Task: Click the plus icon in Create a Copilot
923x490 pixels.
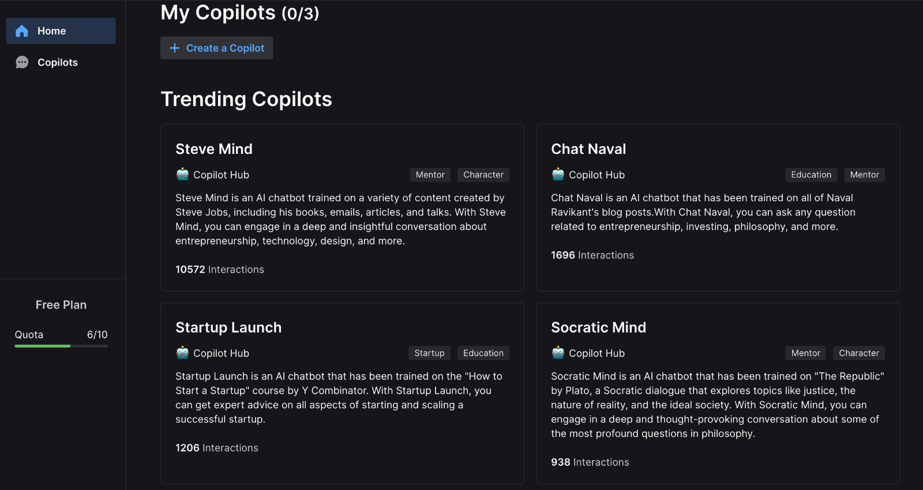Action: pos(174,48)
